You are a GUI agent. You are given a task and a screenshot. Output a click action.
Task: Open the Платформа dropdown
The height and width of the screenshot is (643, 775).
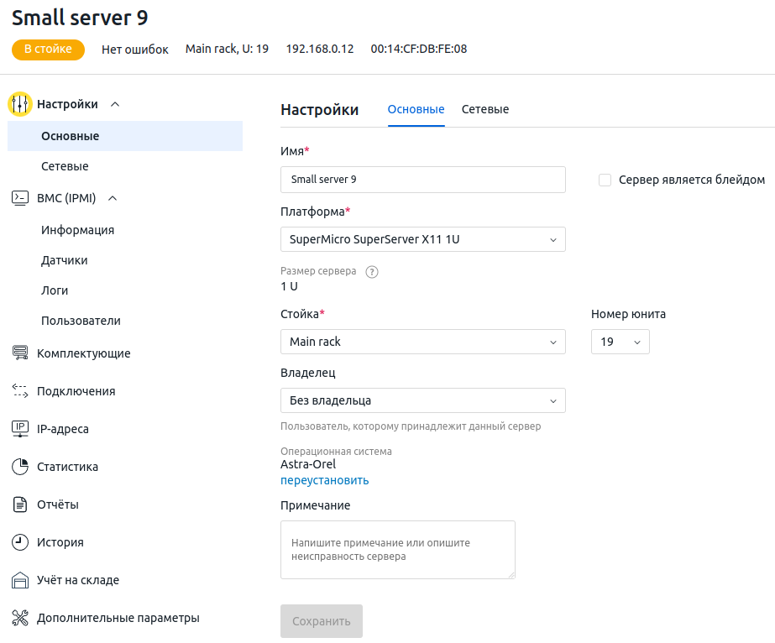coord(422,239)
